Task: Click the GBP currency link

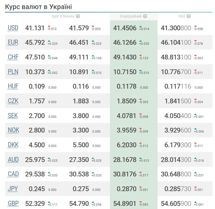Action: tap(13, 203)
